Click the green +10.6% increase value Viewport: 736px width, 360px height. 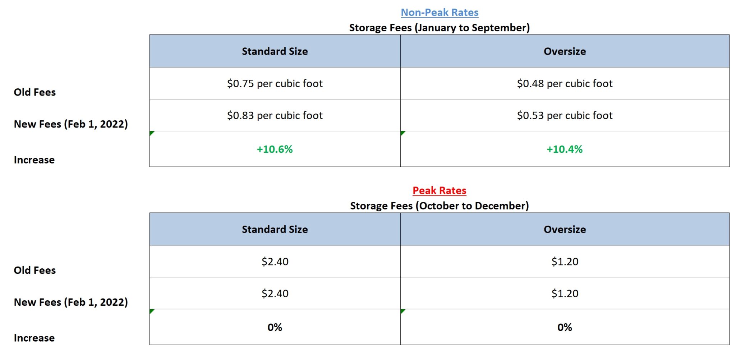(x=275, y=149)
